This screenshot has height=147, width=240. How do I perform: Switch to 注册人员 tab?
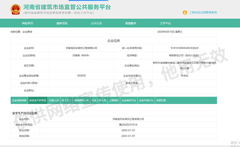coord(54,101)
